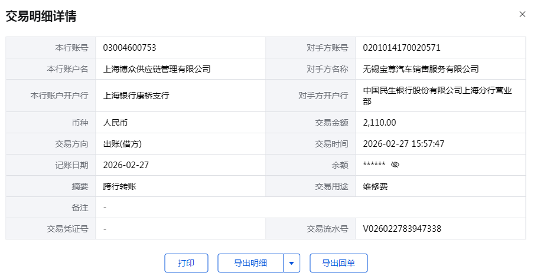Toggle the 余额 eye icon to reveal balance
Screen dimensions: 534x276
[x=395, y=165]
